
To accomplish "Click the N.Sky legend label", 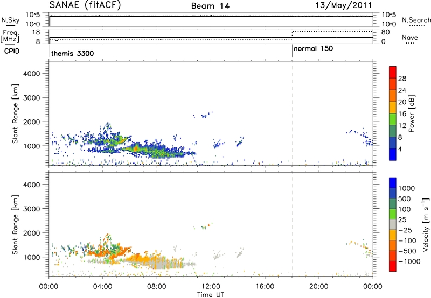I will coord(10,20).
